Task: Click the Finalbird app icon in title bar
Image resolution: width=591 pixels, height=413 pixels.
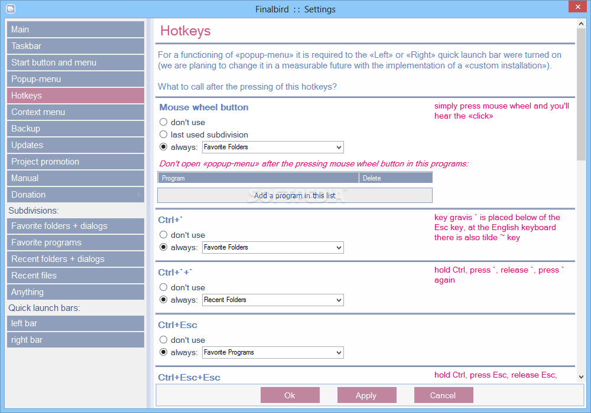Action: [11, 9]
